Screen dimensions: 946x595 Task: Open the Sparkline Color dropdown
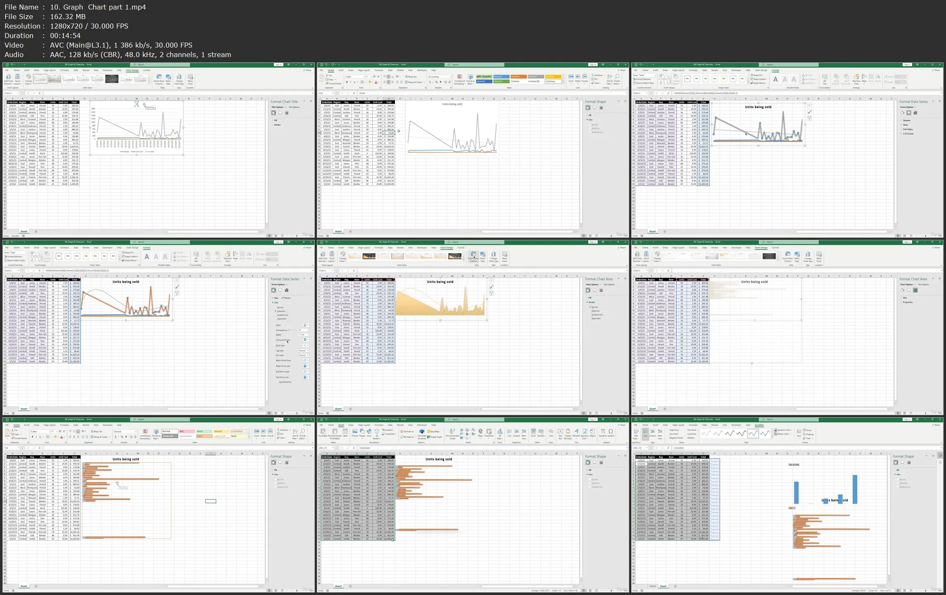(783, 430)
